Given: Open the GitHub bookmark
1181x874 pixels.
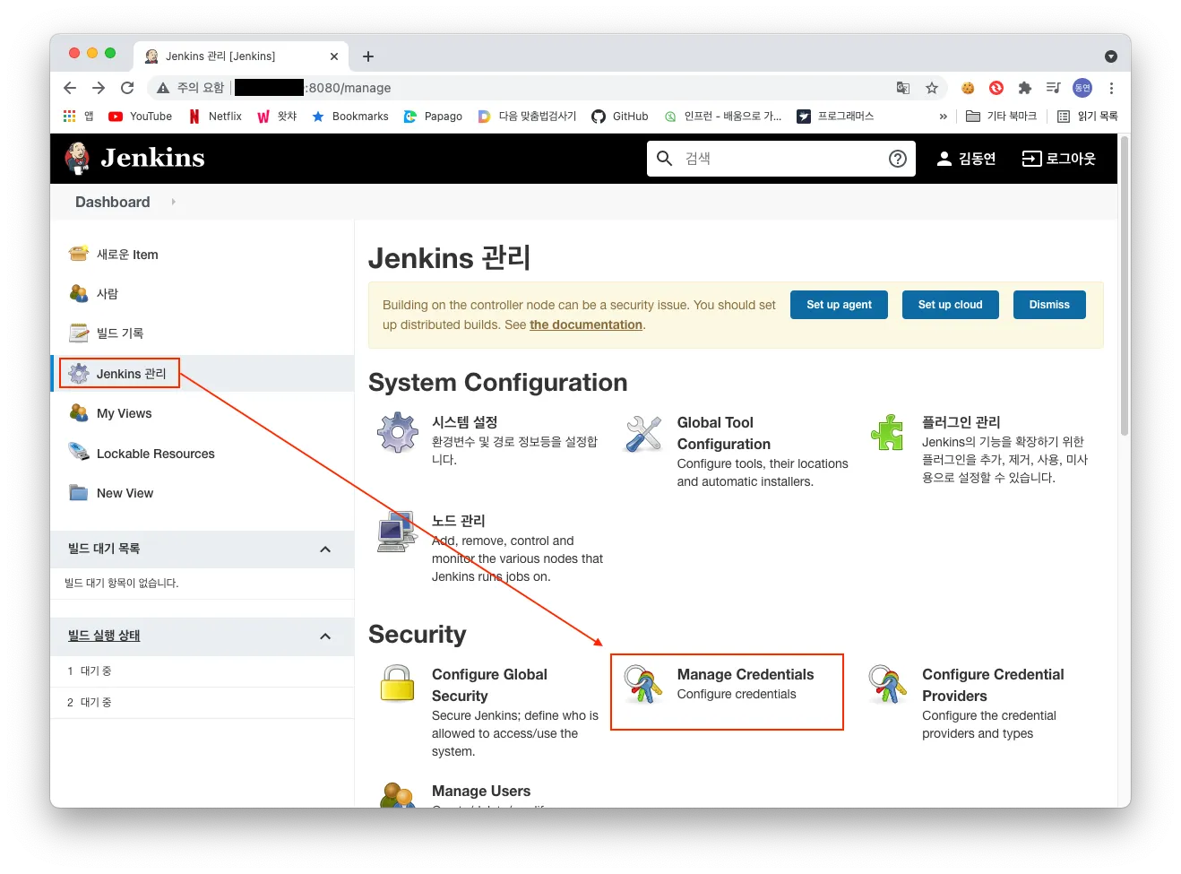Looking at the screenshot, I should pyautogui.click(x=620, y=117).
